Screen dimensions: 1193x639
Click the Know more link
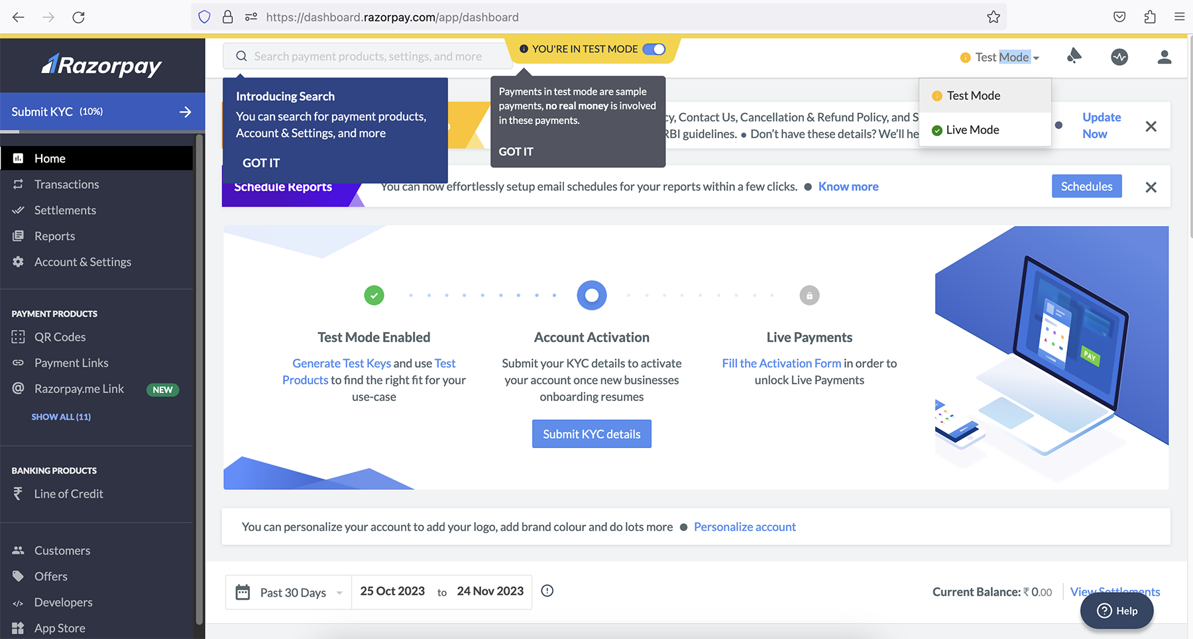tap(848, 186)
